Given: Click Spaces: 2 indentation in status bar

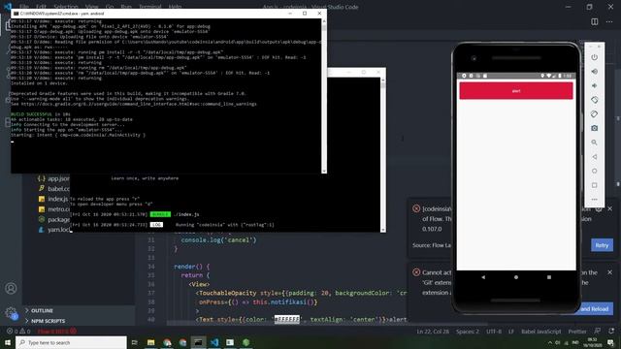Looking at the screenshot, I should coord(468,332).
